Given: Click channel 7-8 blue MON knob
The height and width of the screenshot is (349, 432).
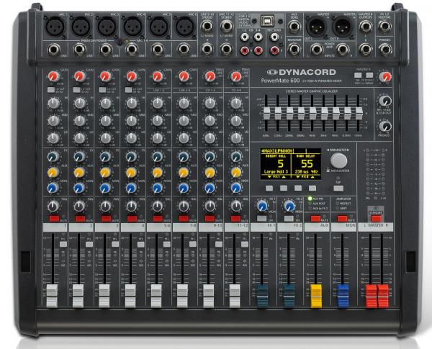Looking at the screenshot, I should pyautogui.click(x=183, y=188).
